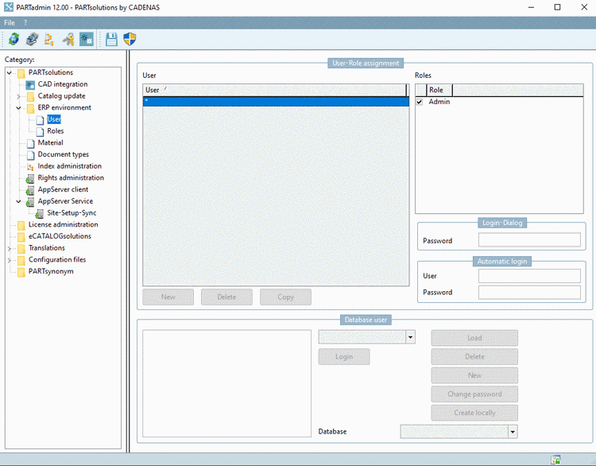This screenshot has width=596, height=466.
Task: Click the Automatic login User field
Action: 529,276
